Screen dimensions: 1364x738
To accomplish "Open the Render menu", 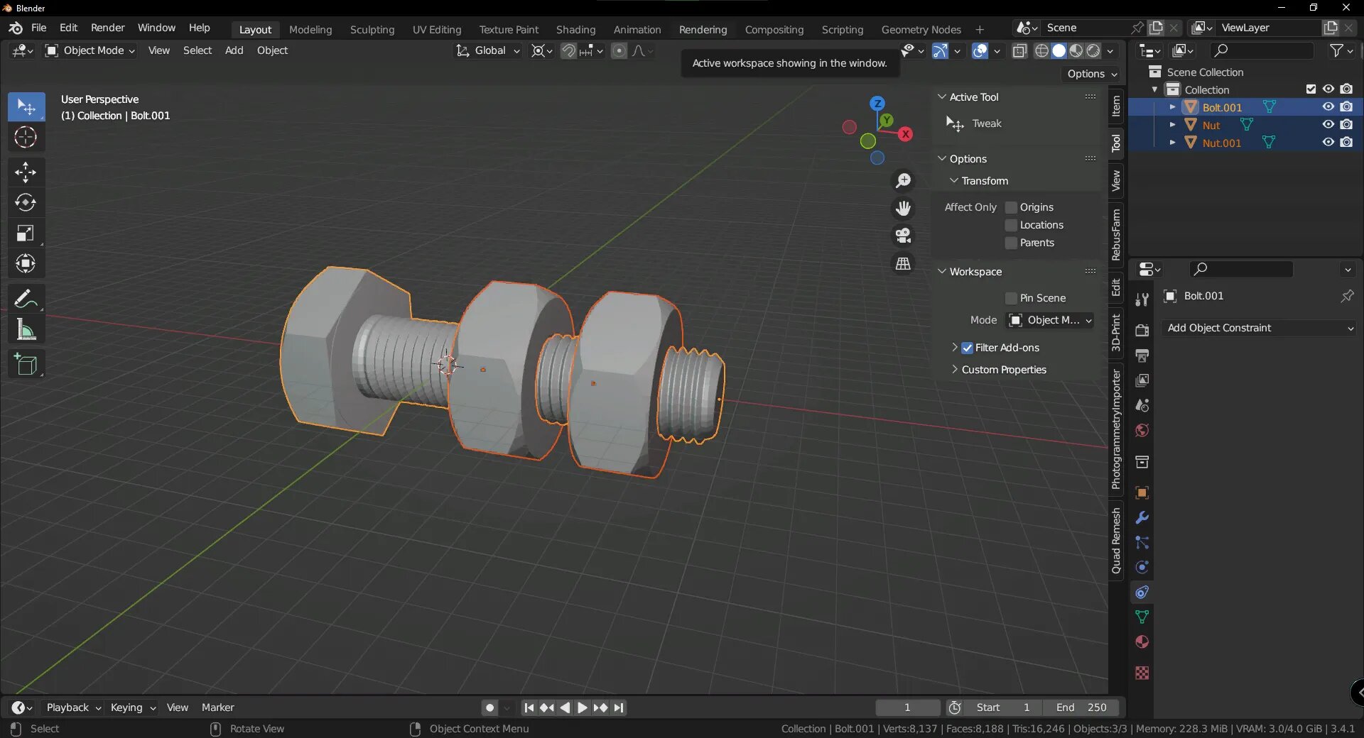I will 107,28.
